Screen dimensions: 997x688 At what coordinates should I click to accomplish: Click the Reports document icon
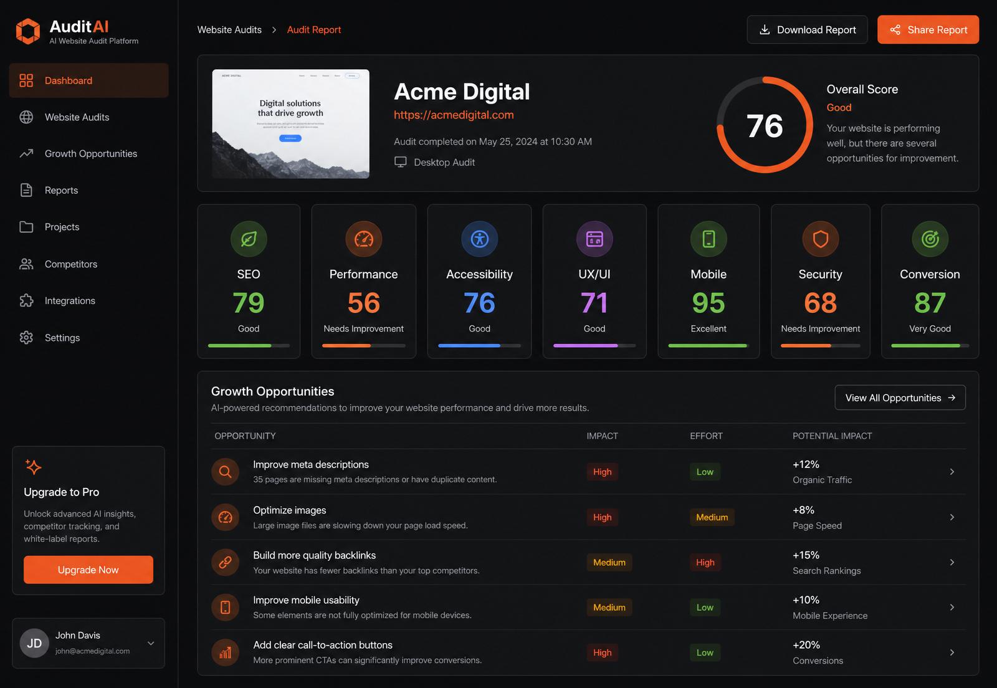point(26,190)
